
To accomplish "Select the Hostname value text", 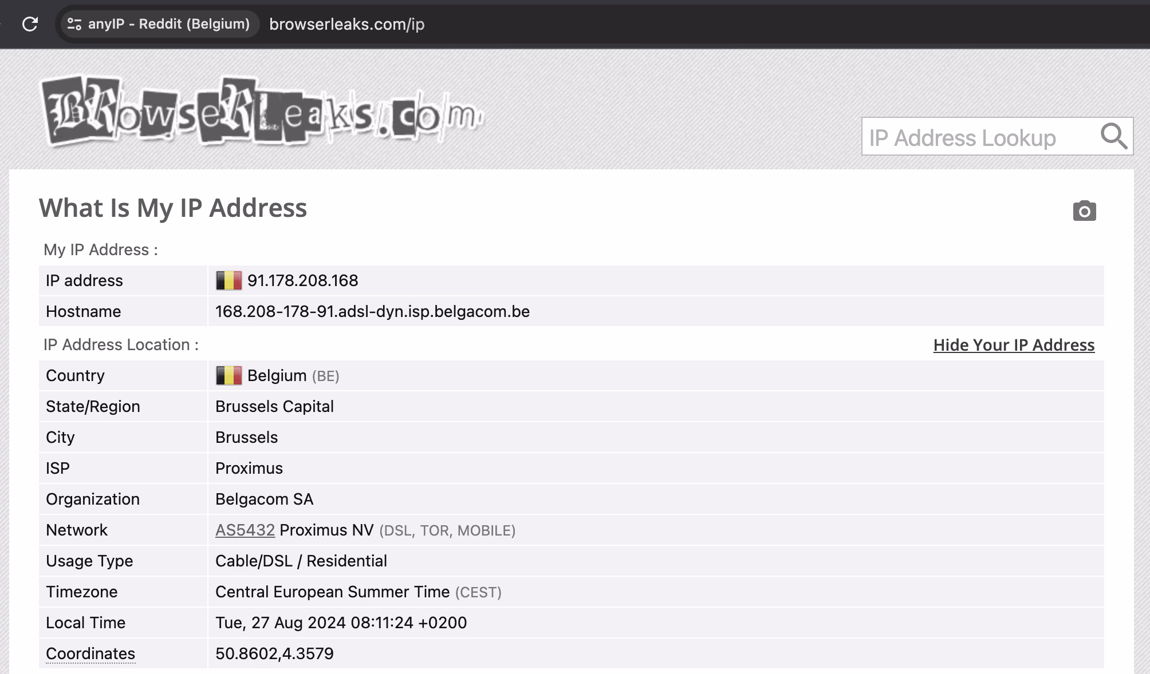I will coord(372,311).
